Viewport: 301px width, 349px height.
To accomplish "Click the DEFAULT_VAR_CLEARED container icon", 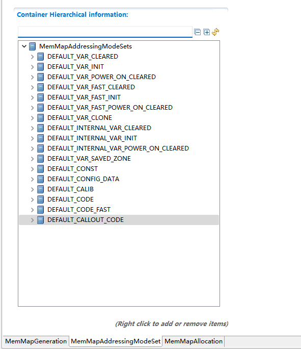I will click(40, 57).
